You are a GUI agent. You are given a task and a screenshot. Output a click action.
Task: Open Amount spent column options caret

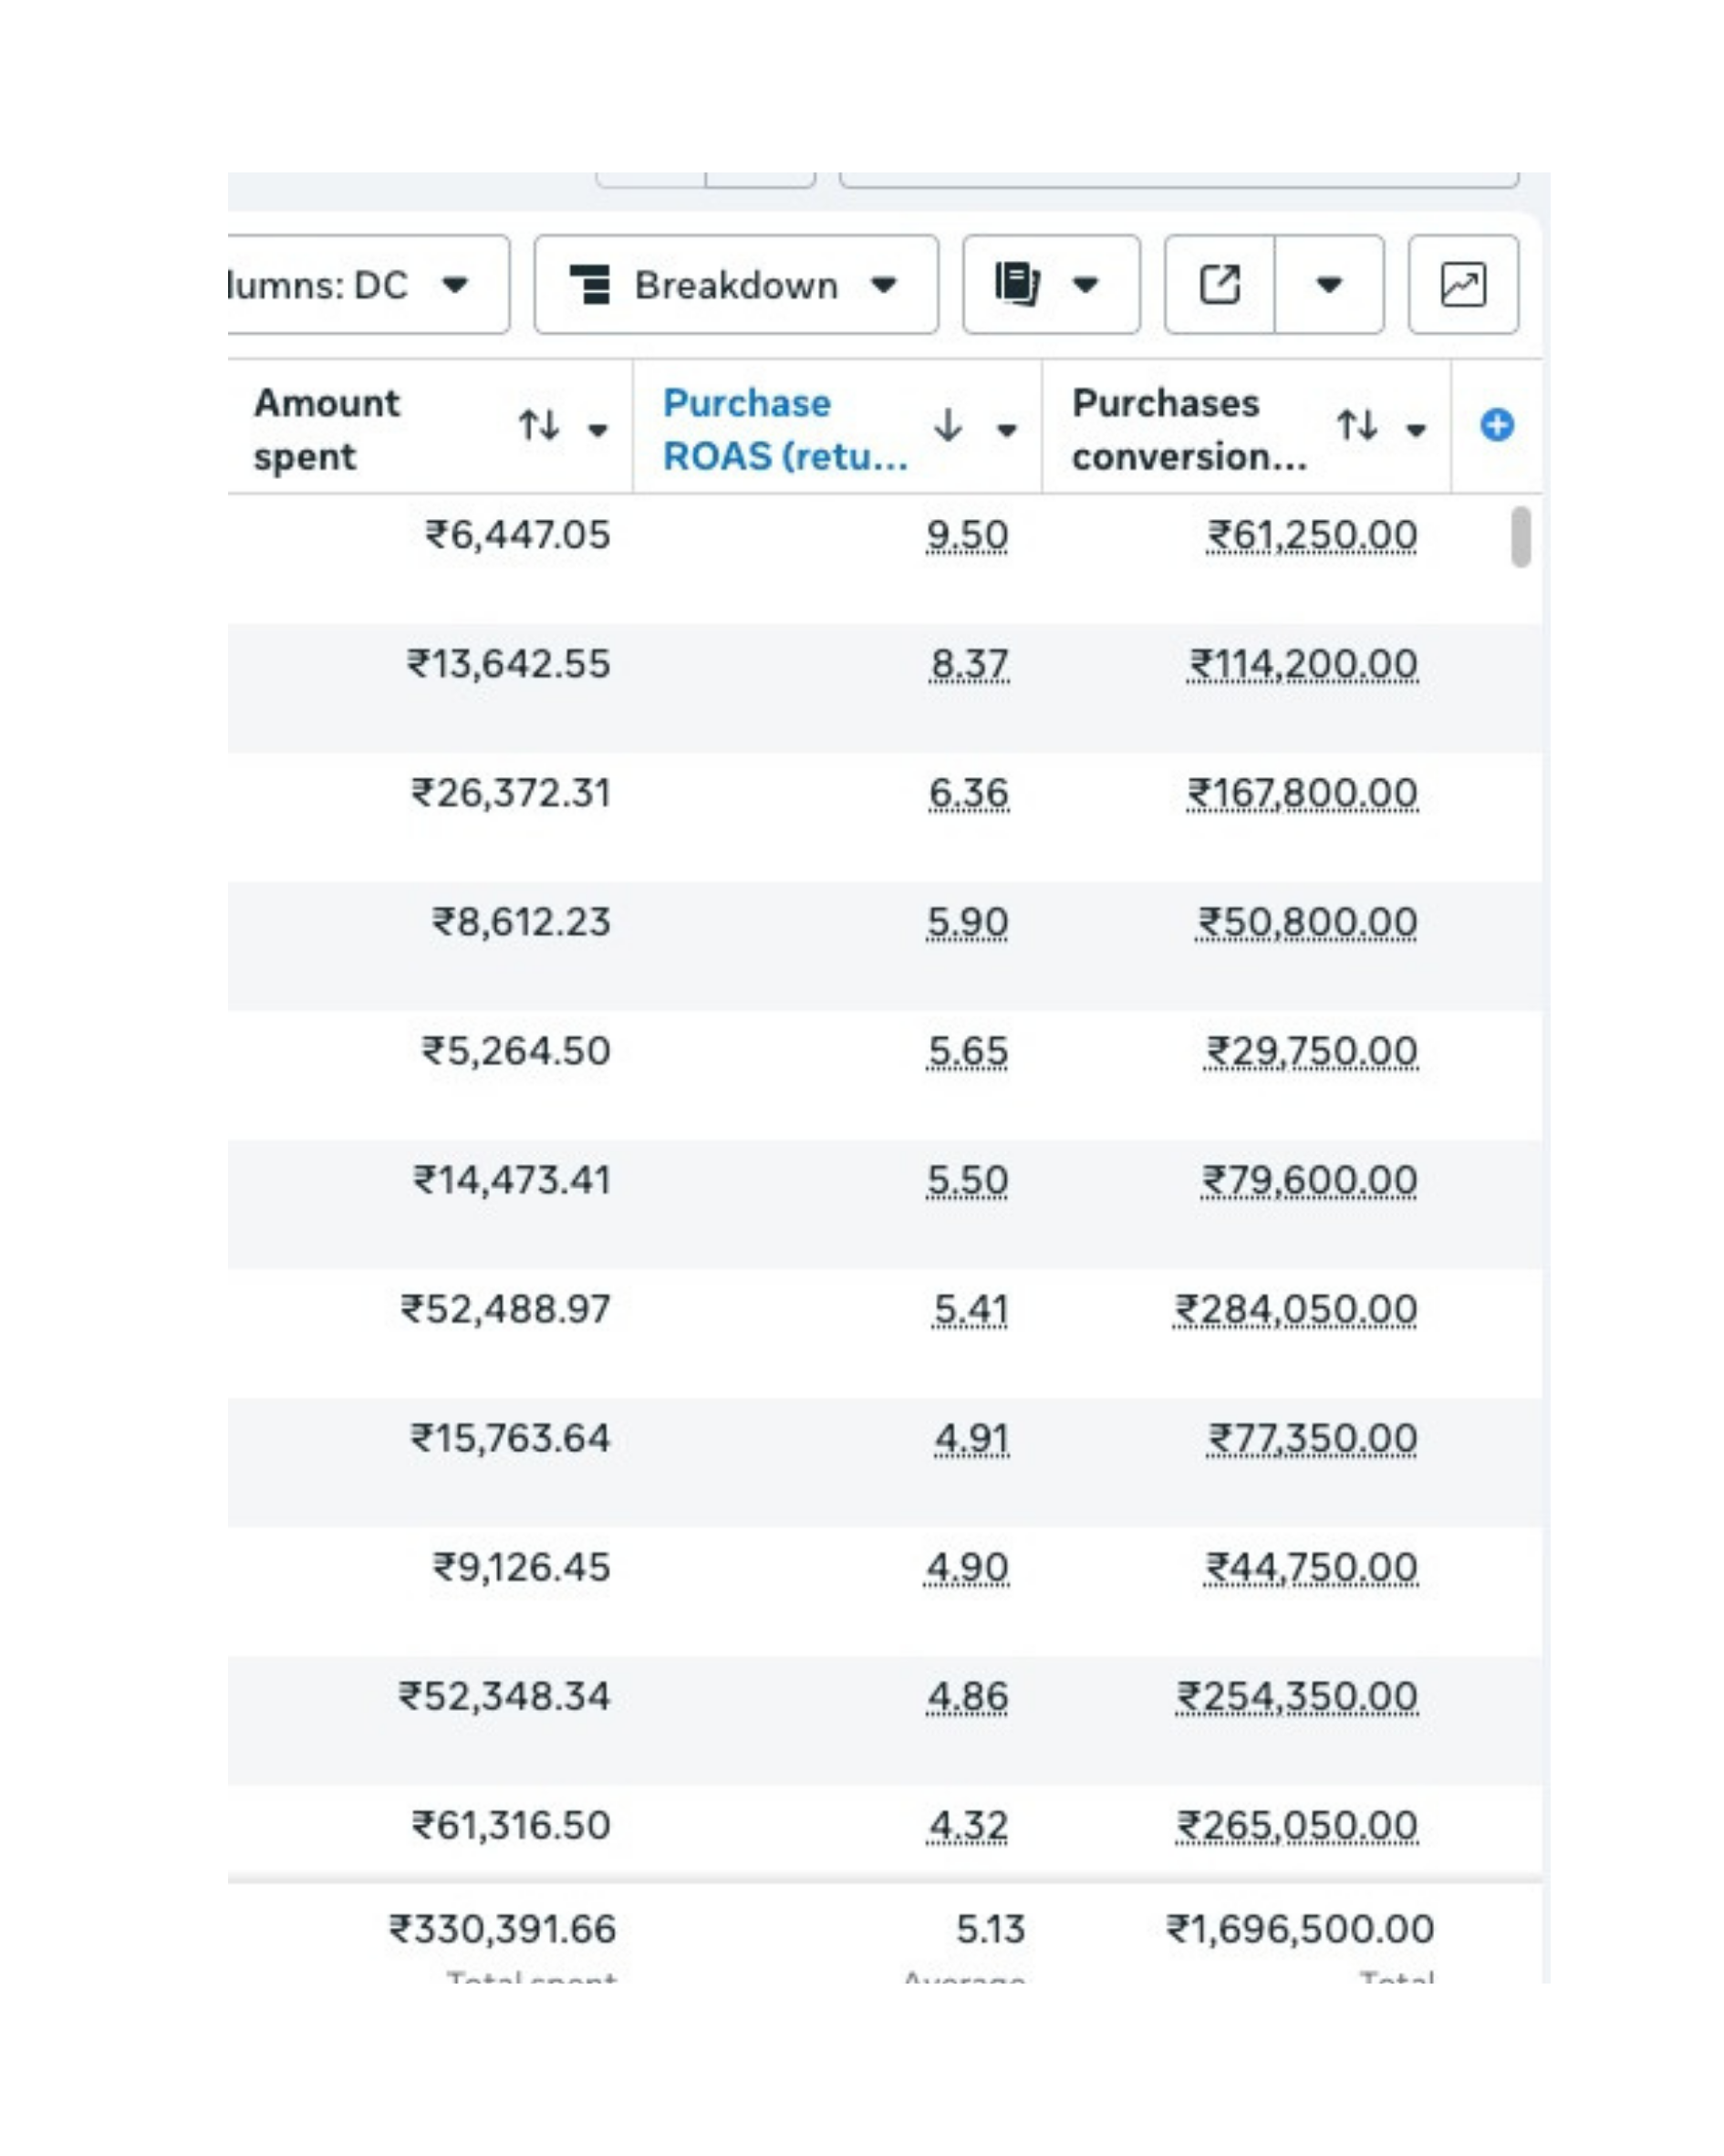(x=598, y=430)
